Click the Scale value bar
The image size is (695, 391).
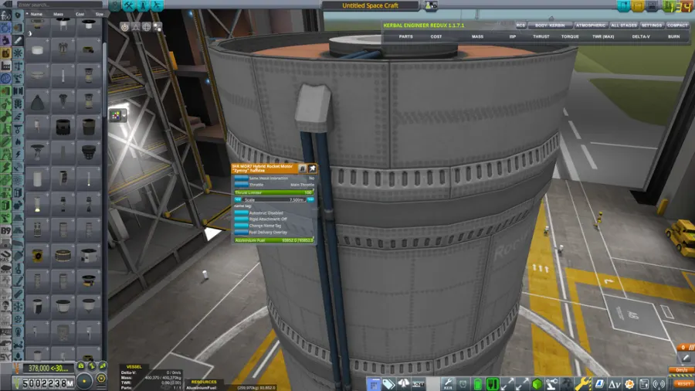tap(274, 200)
